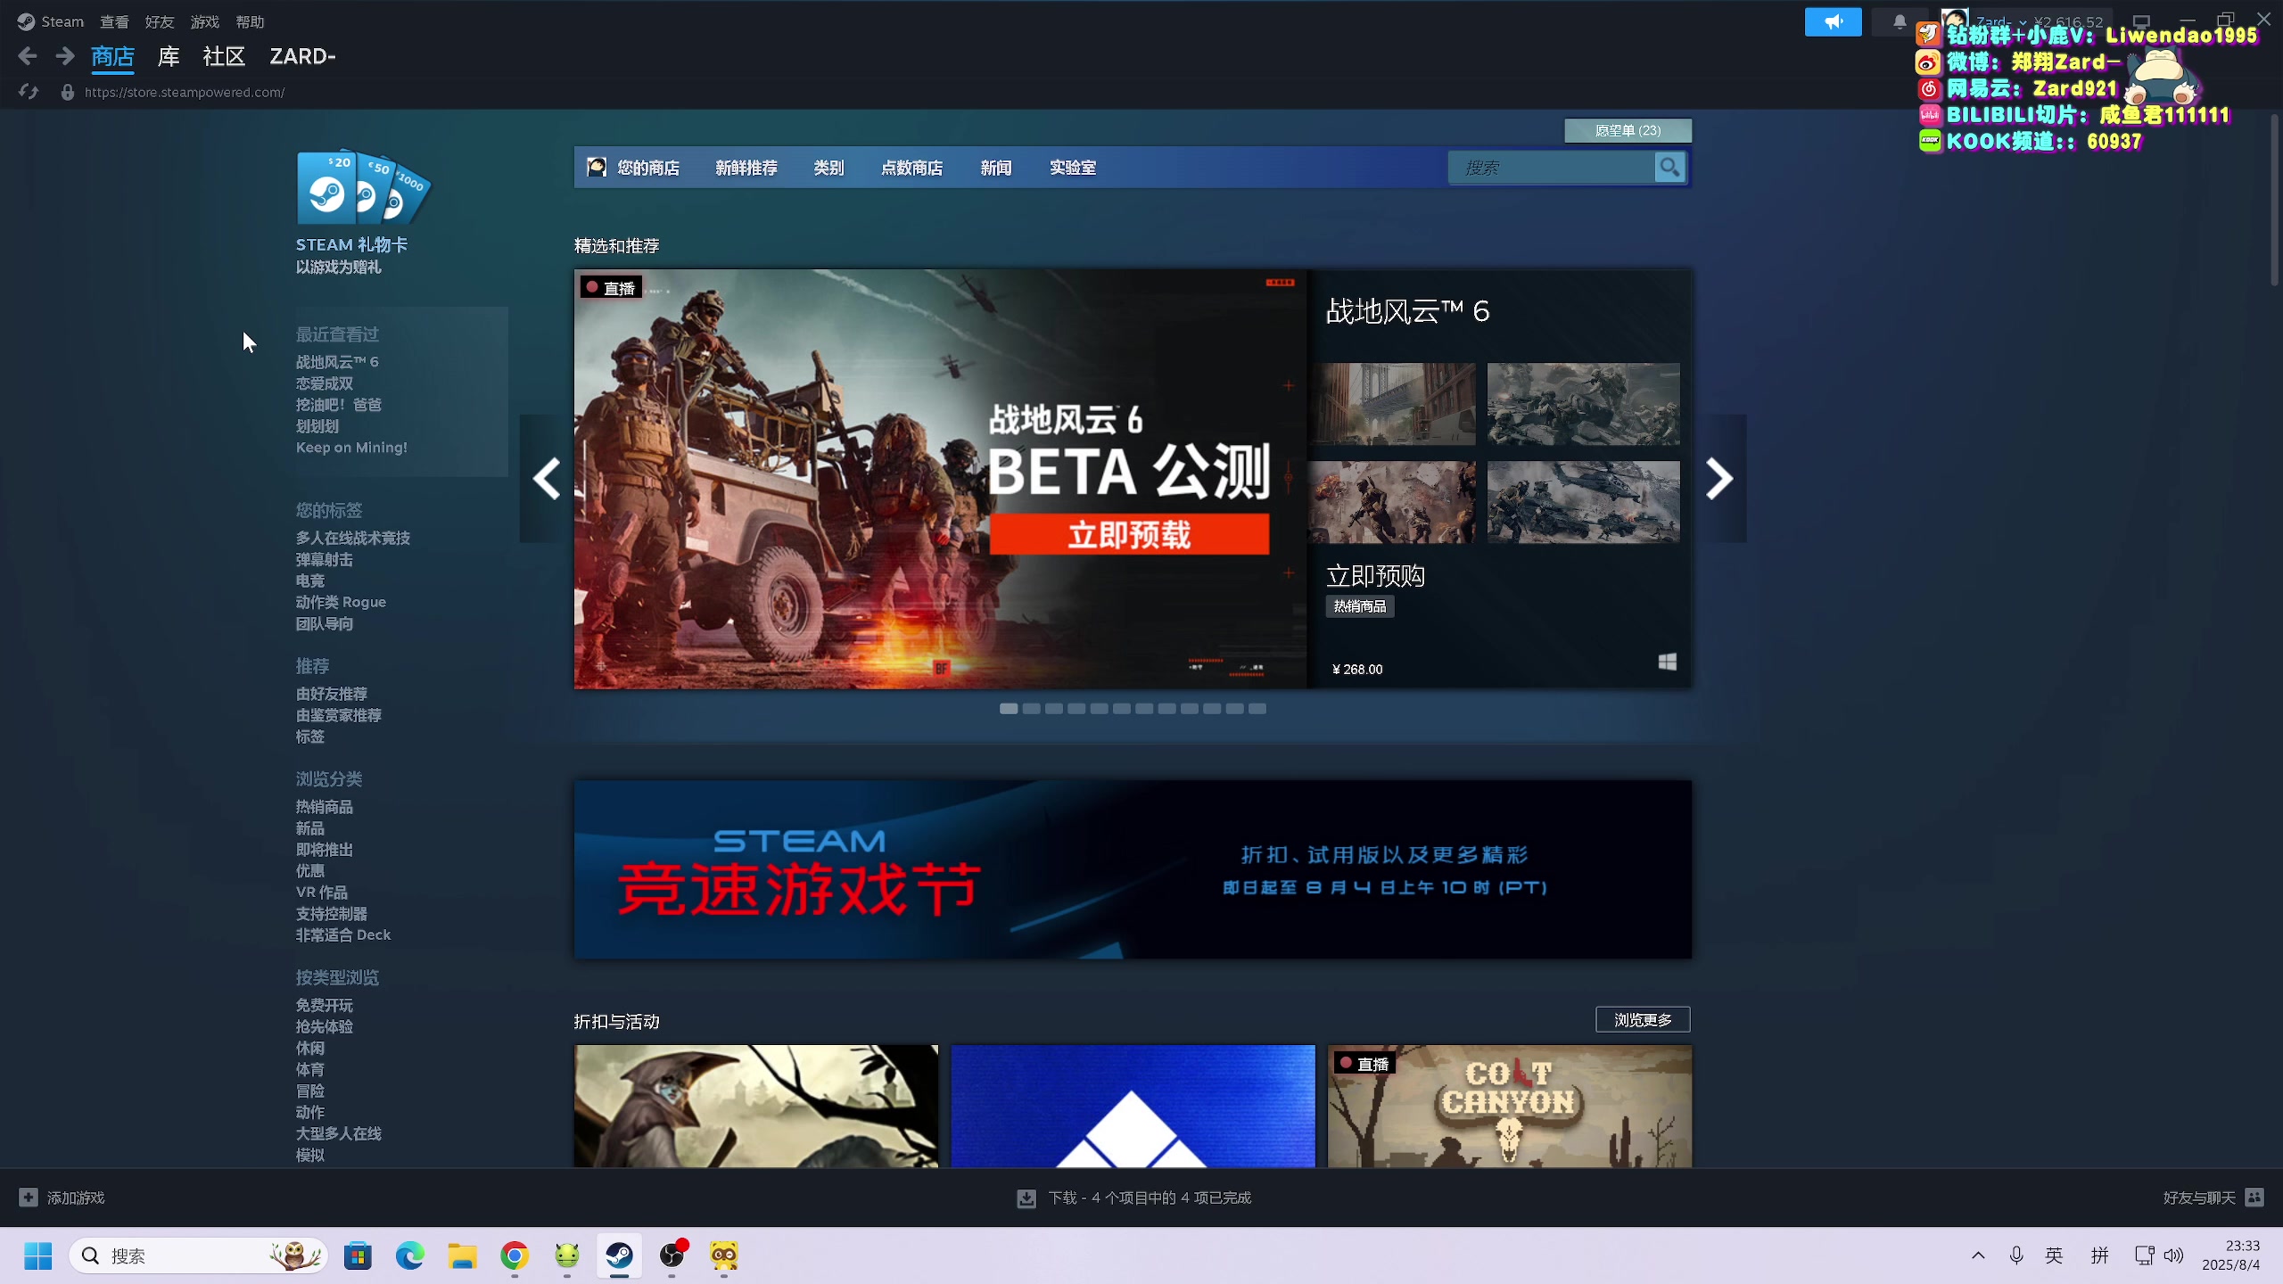Click the OBS icon in the taskbar

[x=672, y=1256]
